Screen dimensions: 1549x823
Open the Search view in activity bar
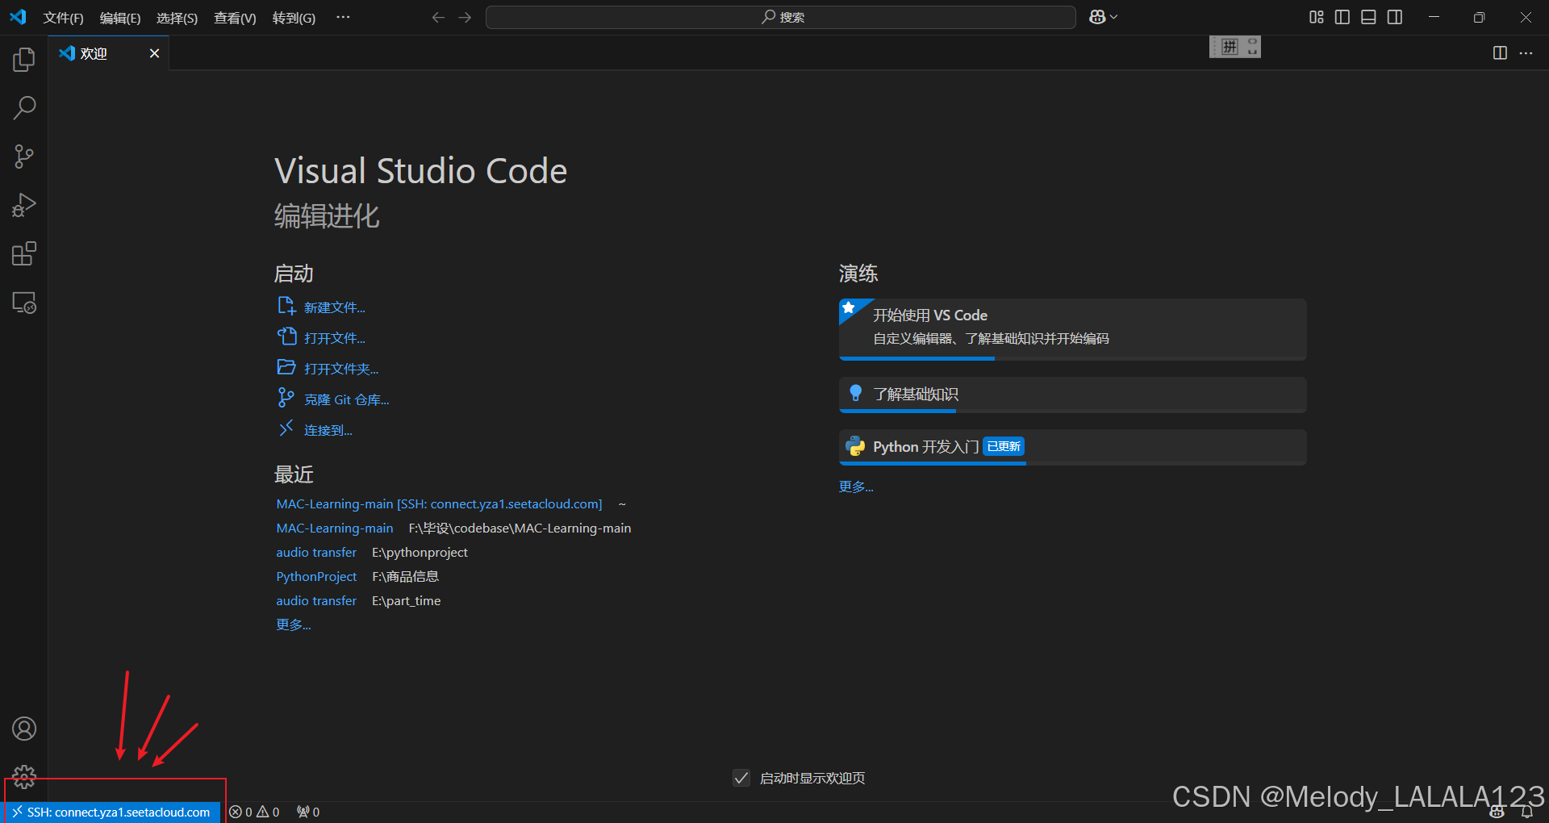pos(24,107)
